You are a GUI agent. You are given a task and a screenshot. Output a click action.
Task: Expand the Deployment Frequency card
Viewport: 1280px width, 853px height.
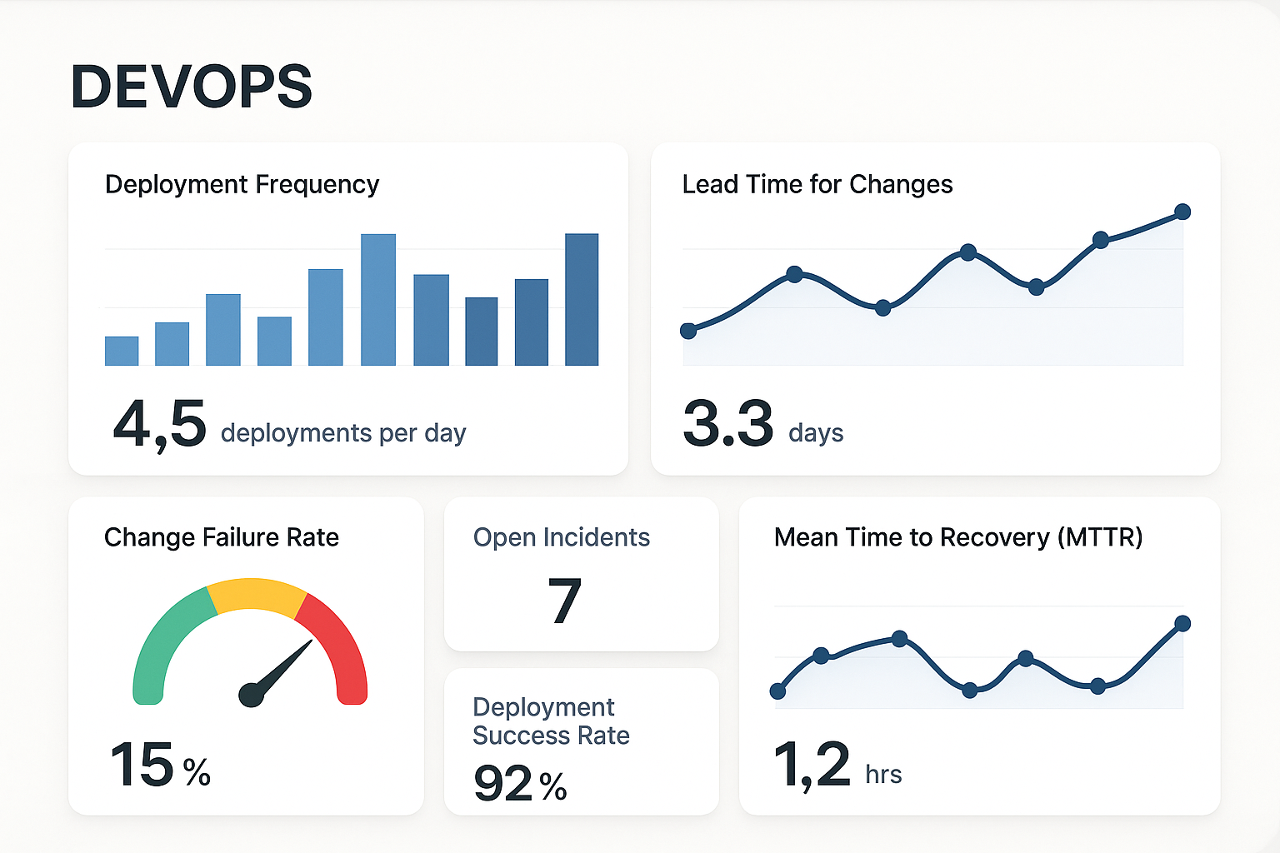pyautogui.click(x=348, y=308)
